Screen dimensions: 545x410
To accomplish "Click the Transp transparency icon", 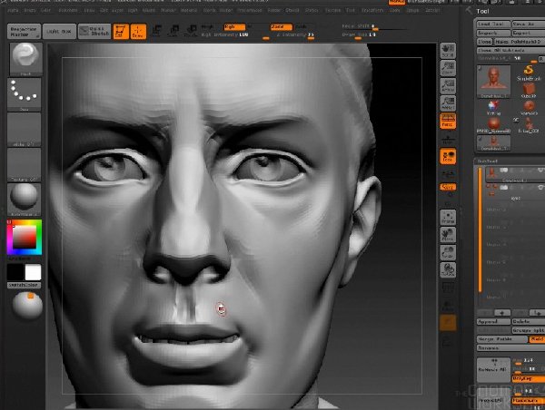I will click(x=448, y=306).
